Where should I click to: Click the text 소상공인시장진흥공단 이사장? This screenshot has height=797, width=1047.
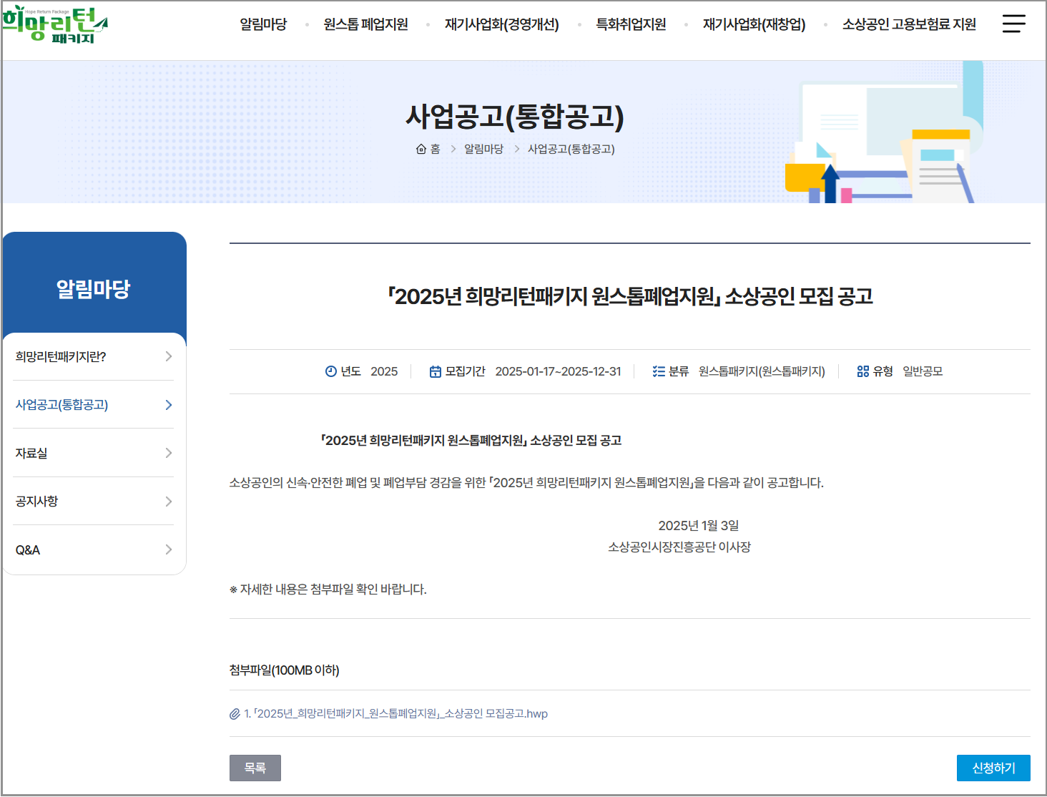tap(679, 547)
